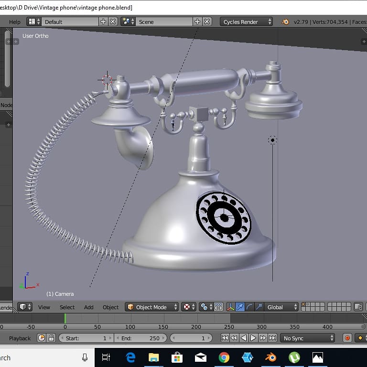
Task: Click frame 100 on the timeline
Action: click(x=130, y=327)
